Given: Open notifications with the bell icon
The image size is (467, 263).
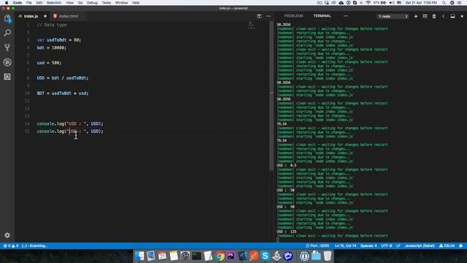Looking at the screenshot, I should [x=460, y=245].
